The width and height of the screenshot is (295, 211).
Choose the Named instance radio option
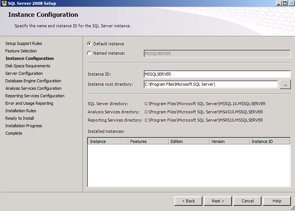(89, 53)
